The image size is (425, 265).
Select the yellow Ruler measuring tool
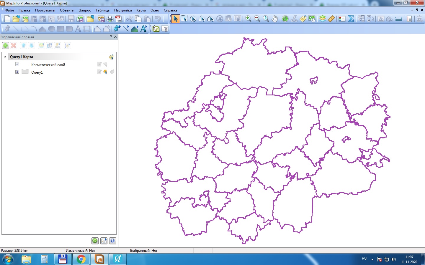331,19
